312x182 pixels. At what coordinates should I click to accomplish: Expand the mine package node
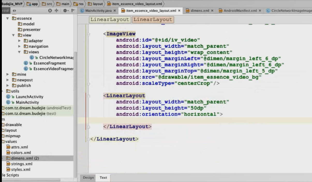point(8,74)
